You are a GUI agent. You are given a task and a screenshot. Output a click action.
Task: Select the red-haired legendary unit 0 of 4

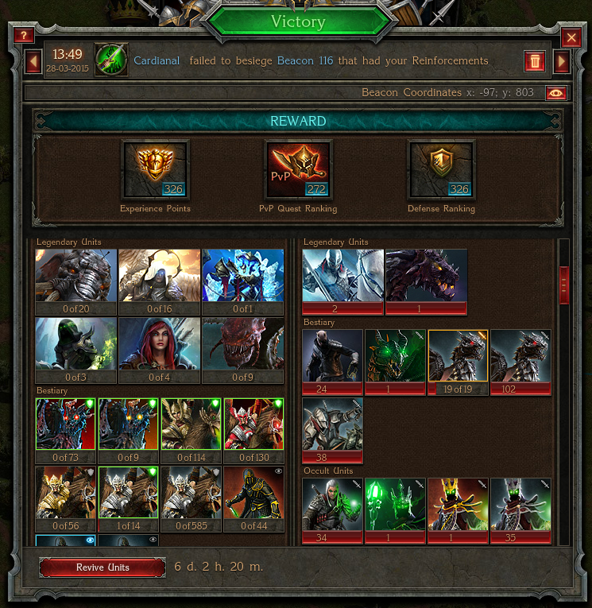click(x=160, y=350)
